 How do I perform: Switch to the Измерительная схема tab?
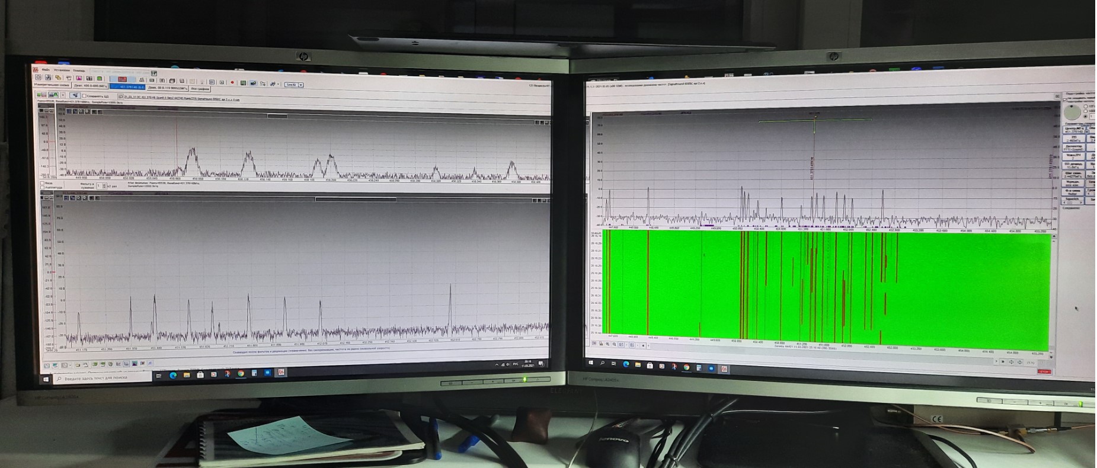pyautogui.click(x=52, y=85)
